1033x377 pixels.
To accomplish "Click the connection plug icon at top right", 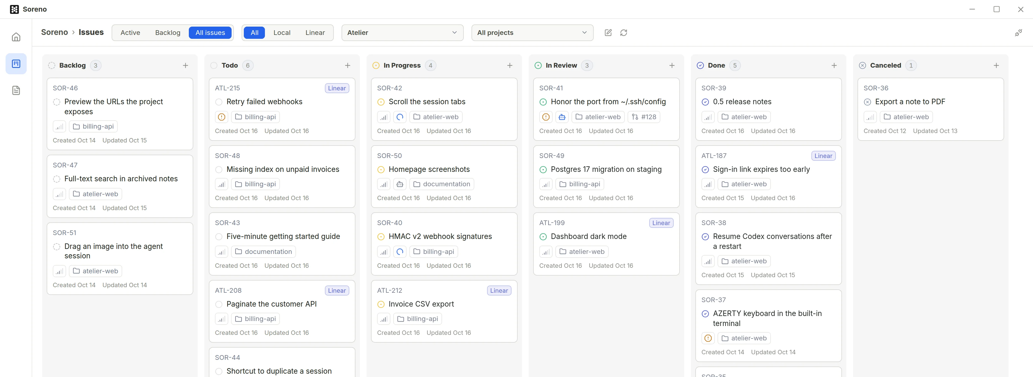I will tap(1018, 33).
